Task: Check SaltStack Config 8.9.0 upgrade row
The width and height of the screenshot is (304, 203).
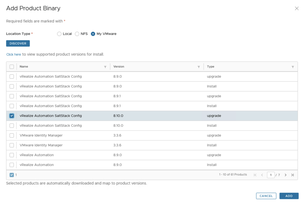Action: 12,77
